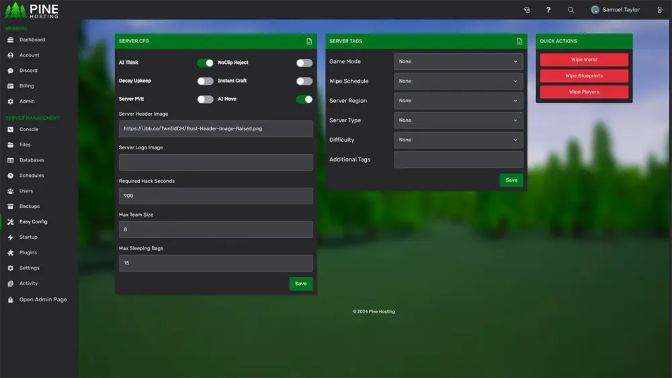
Task: Open Plugins from the sidebar
Action: click(x=28, y=253)
